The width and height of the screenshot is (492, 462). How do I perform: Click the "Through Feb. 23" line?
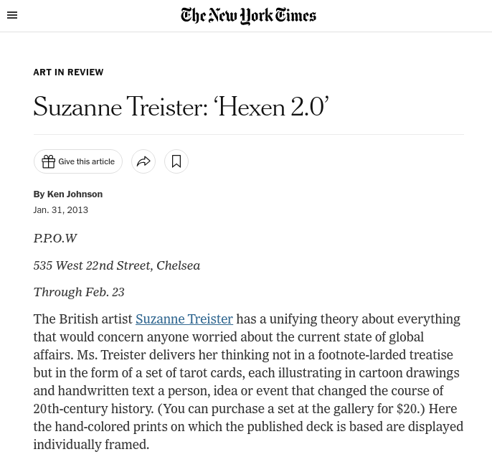tap(79, 292)
